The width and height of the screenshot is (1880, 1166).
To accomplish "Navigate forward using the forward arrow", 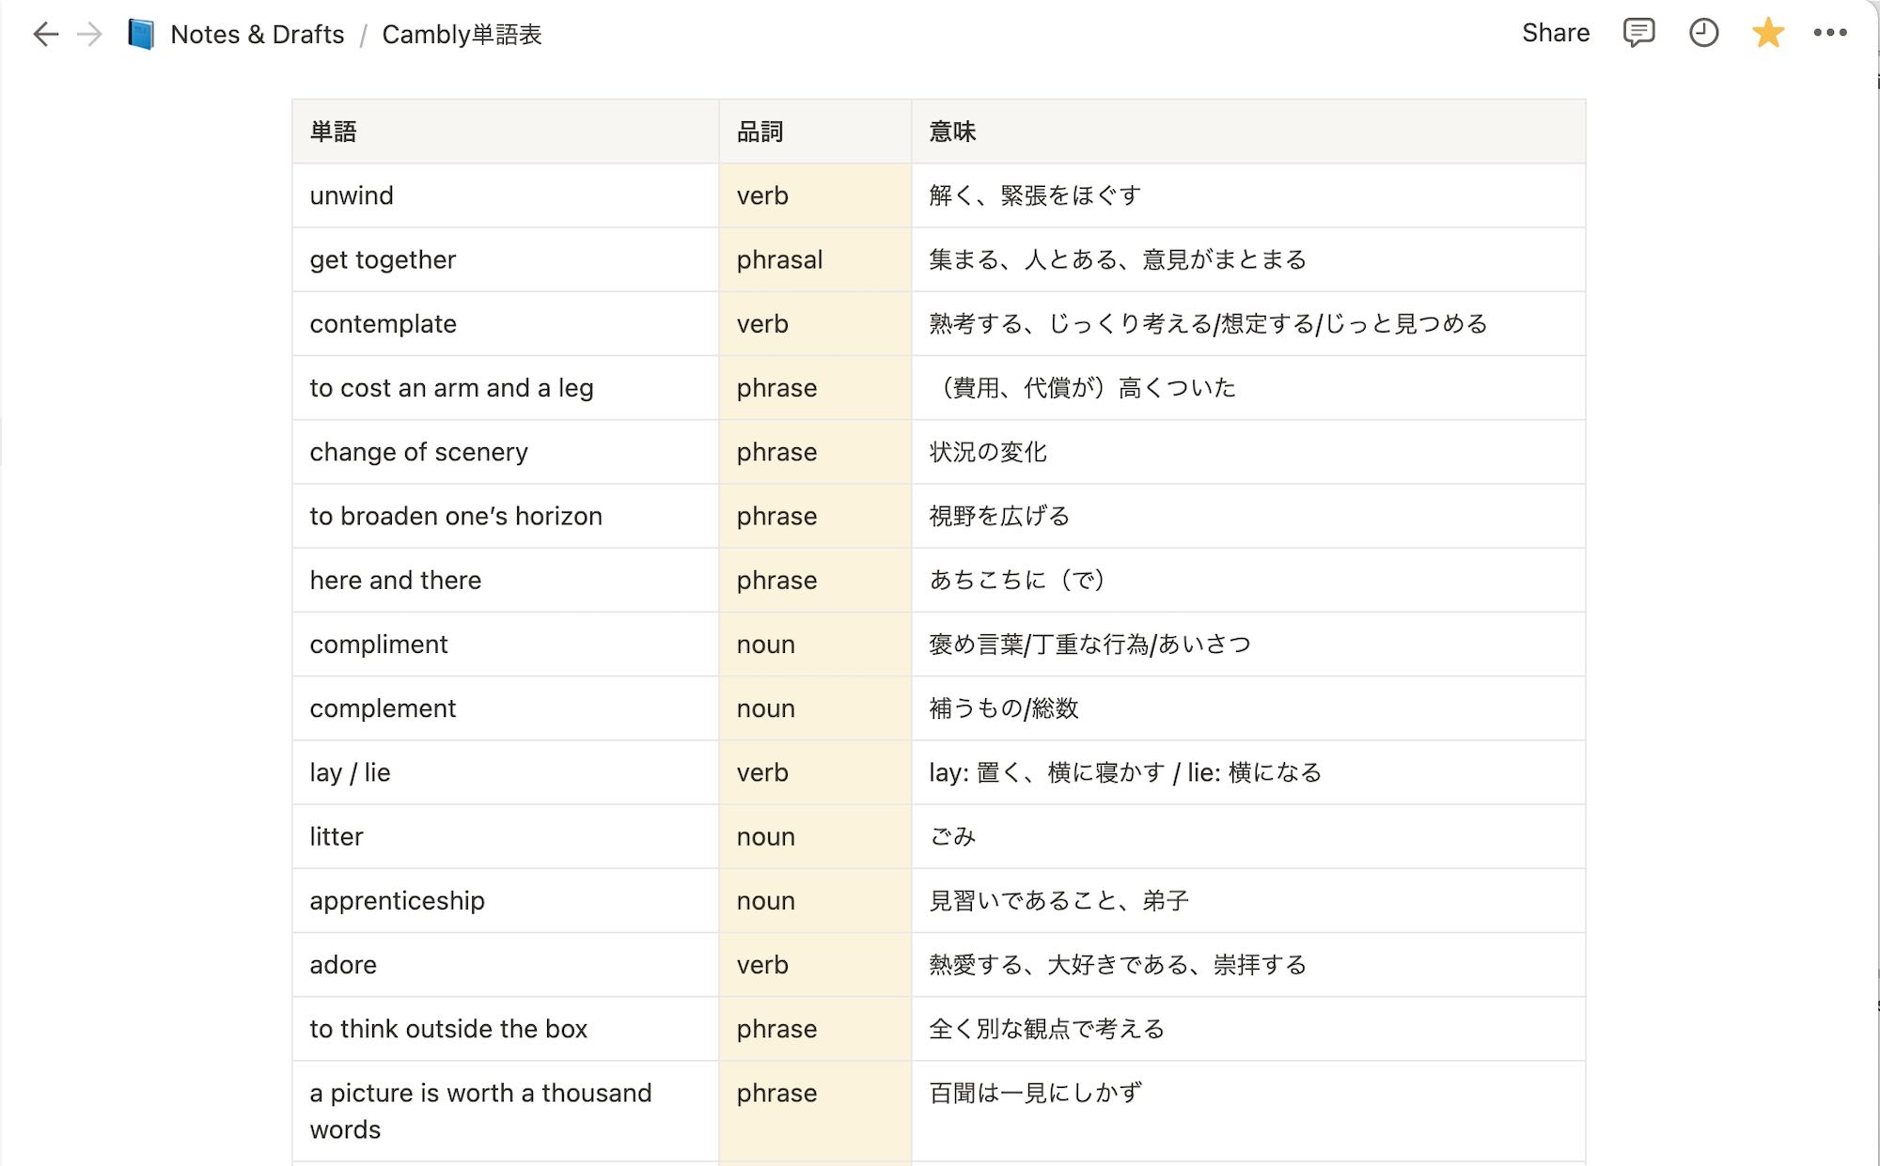I will pyautogui.click(x=89, y=34).
